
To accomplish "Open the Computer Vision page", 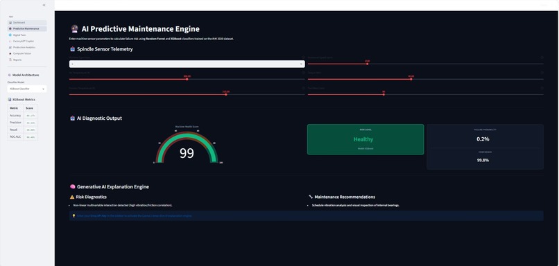I will tap(27, 53).
